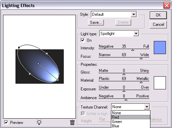Click the Ambience slider thumb
The width and height of the screenshot is (172, 128).
pyautogui.click(x=126, y=99)
